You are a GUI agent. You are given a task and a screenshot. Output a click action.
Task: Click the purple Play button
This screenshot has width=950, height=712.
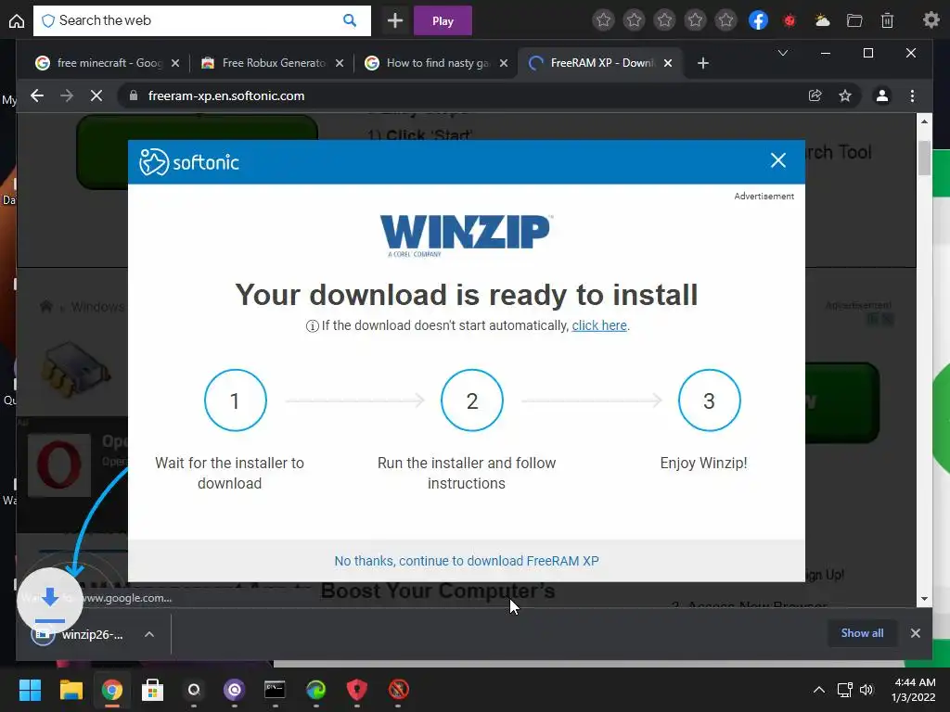pos(443,20)
